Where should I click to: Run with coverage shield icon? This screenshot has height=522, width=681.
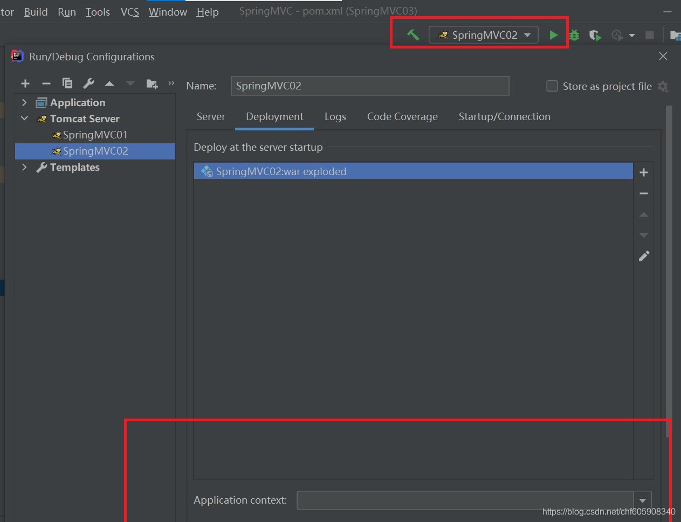click(595, 35)
